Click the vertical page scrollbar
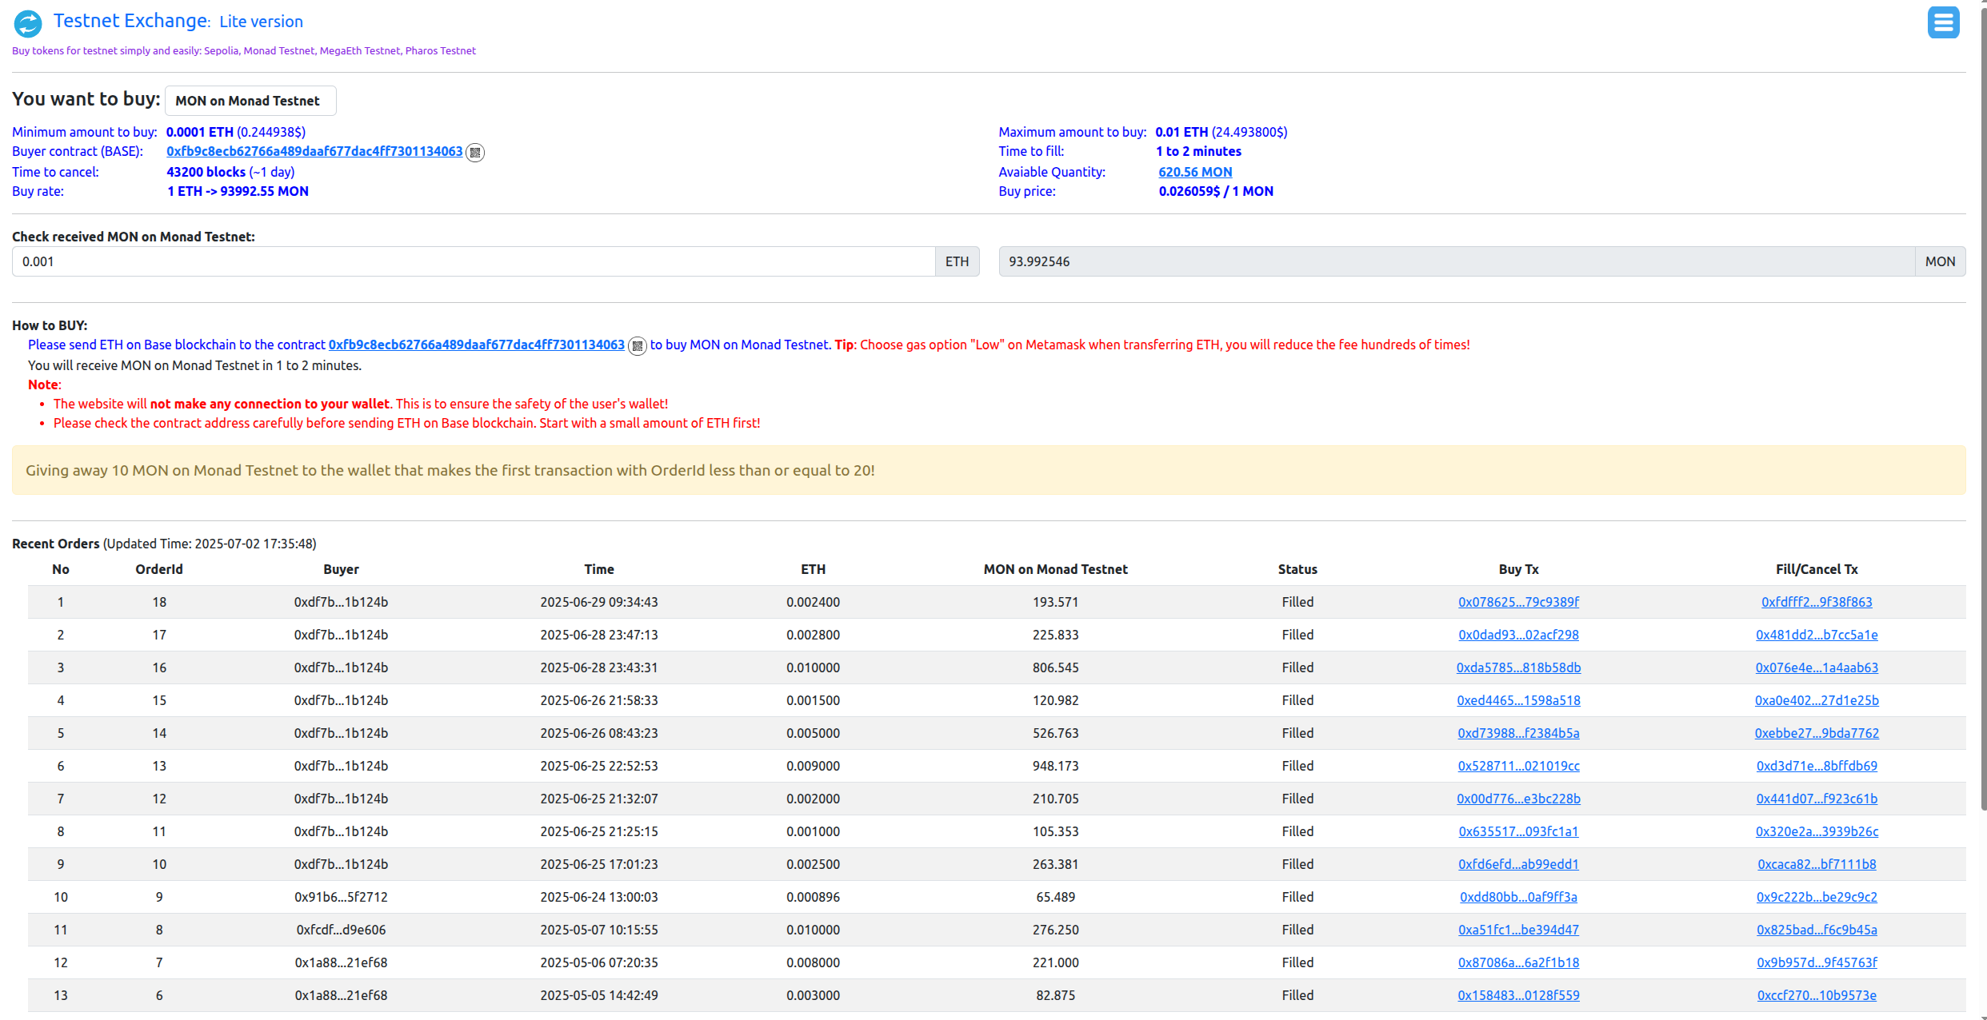Viewport: 1987px width, 1020px height. (1983, 408)
